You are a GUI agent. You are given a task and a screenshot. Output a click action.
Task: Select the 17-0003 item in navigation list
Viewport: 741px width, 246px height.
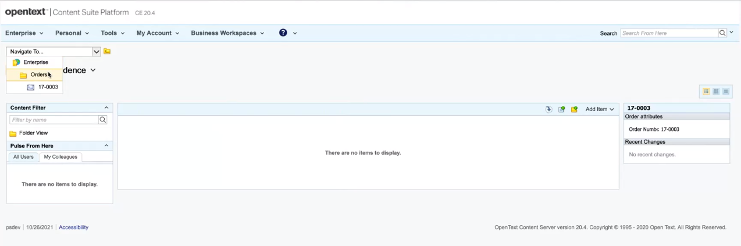pyautogui.click(x=48, y=87)
